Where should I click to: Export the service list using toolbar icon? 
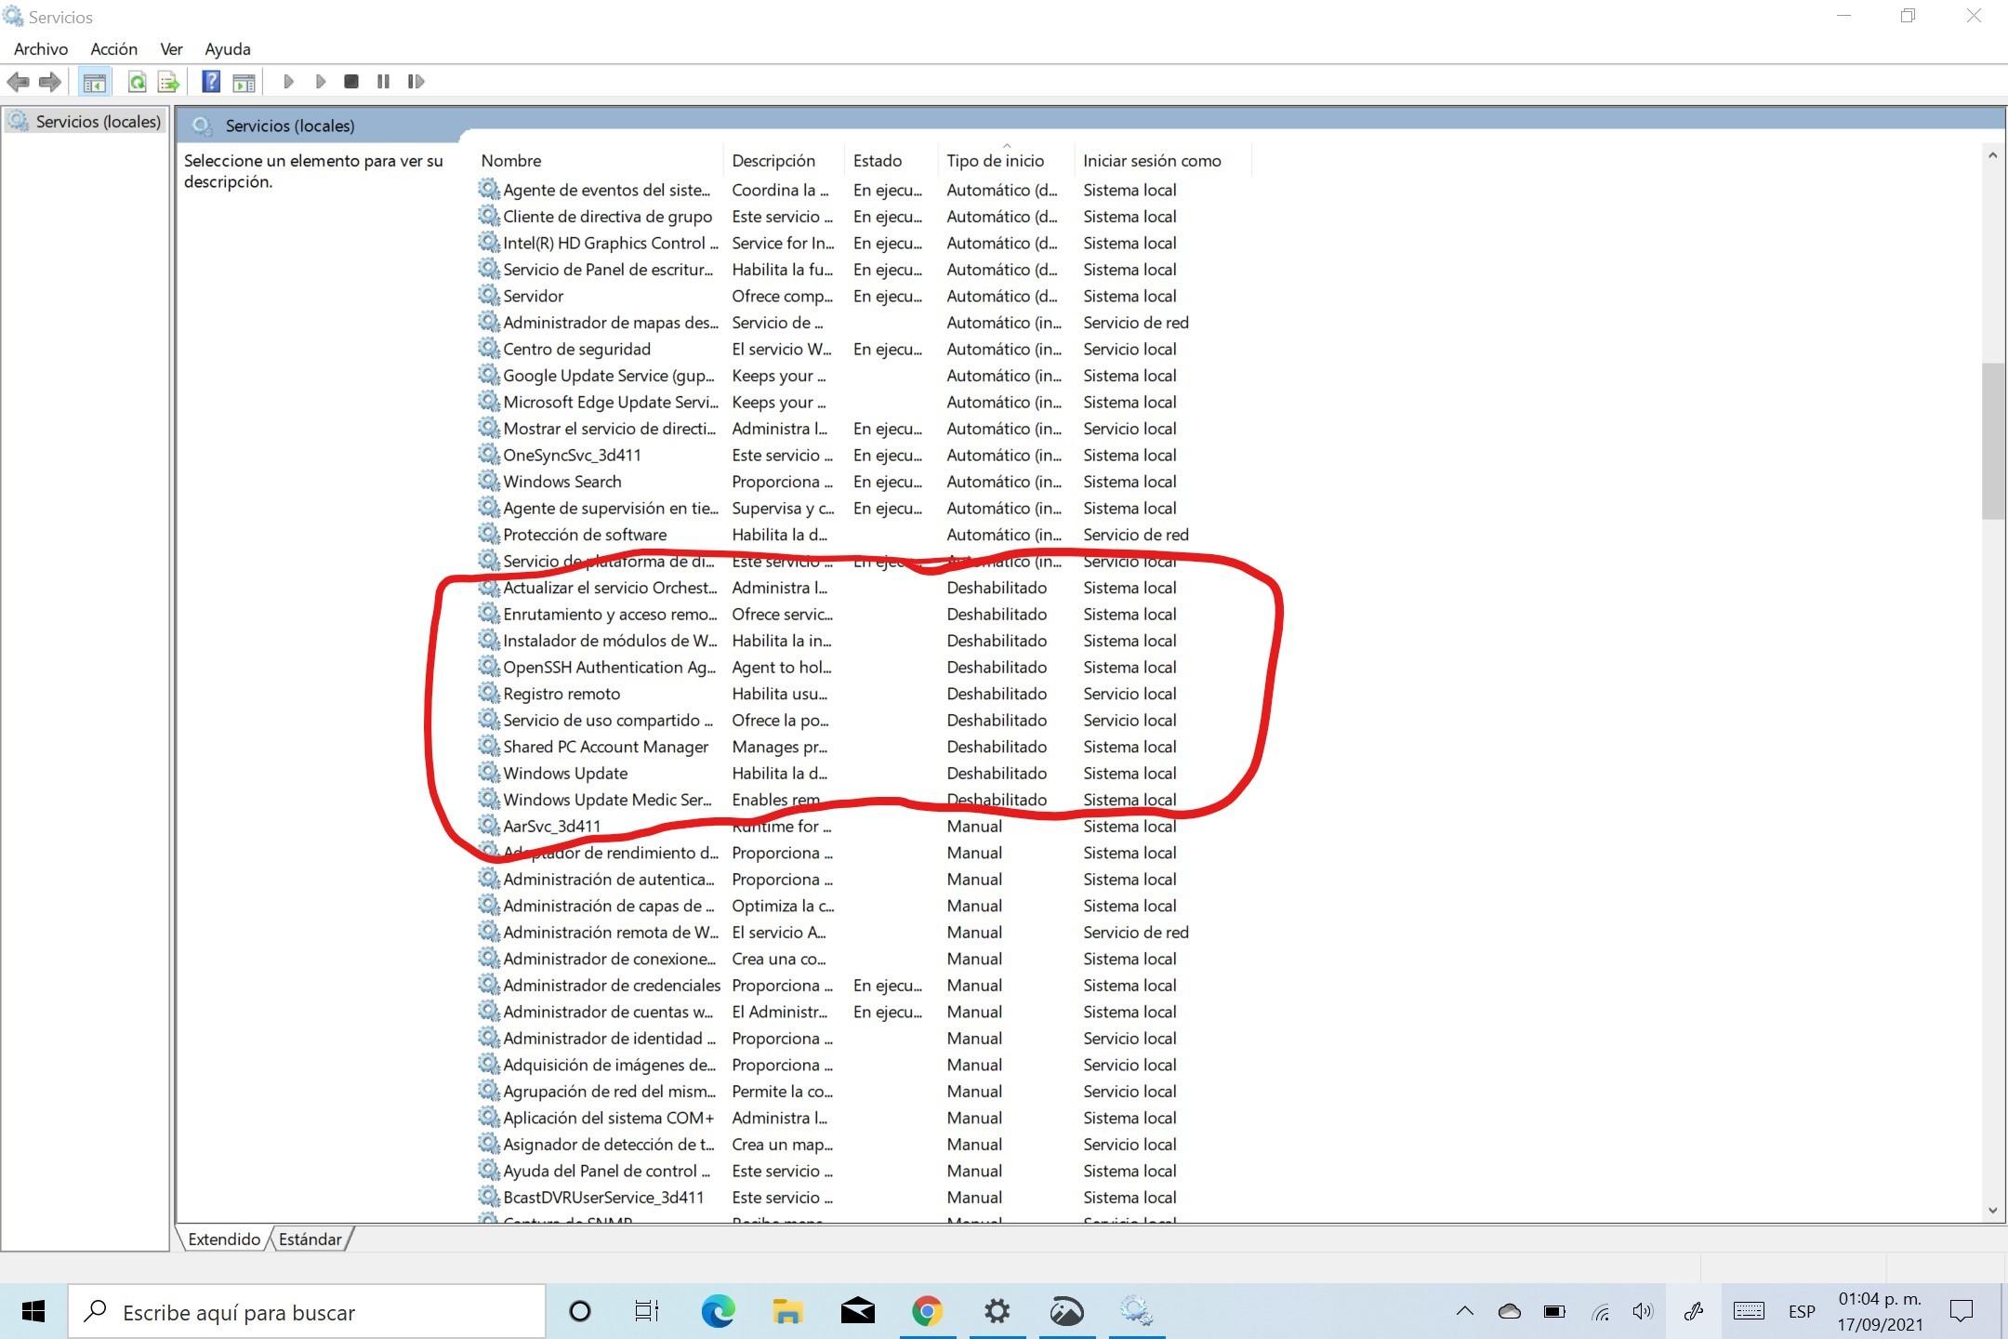167,82
